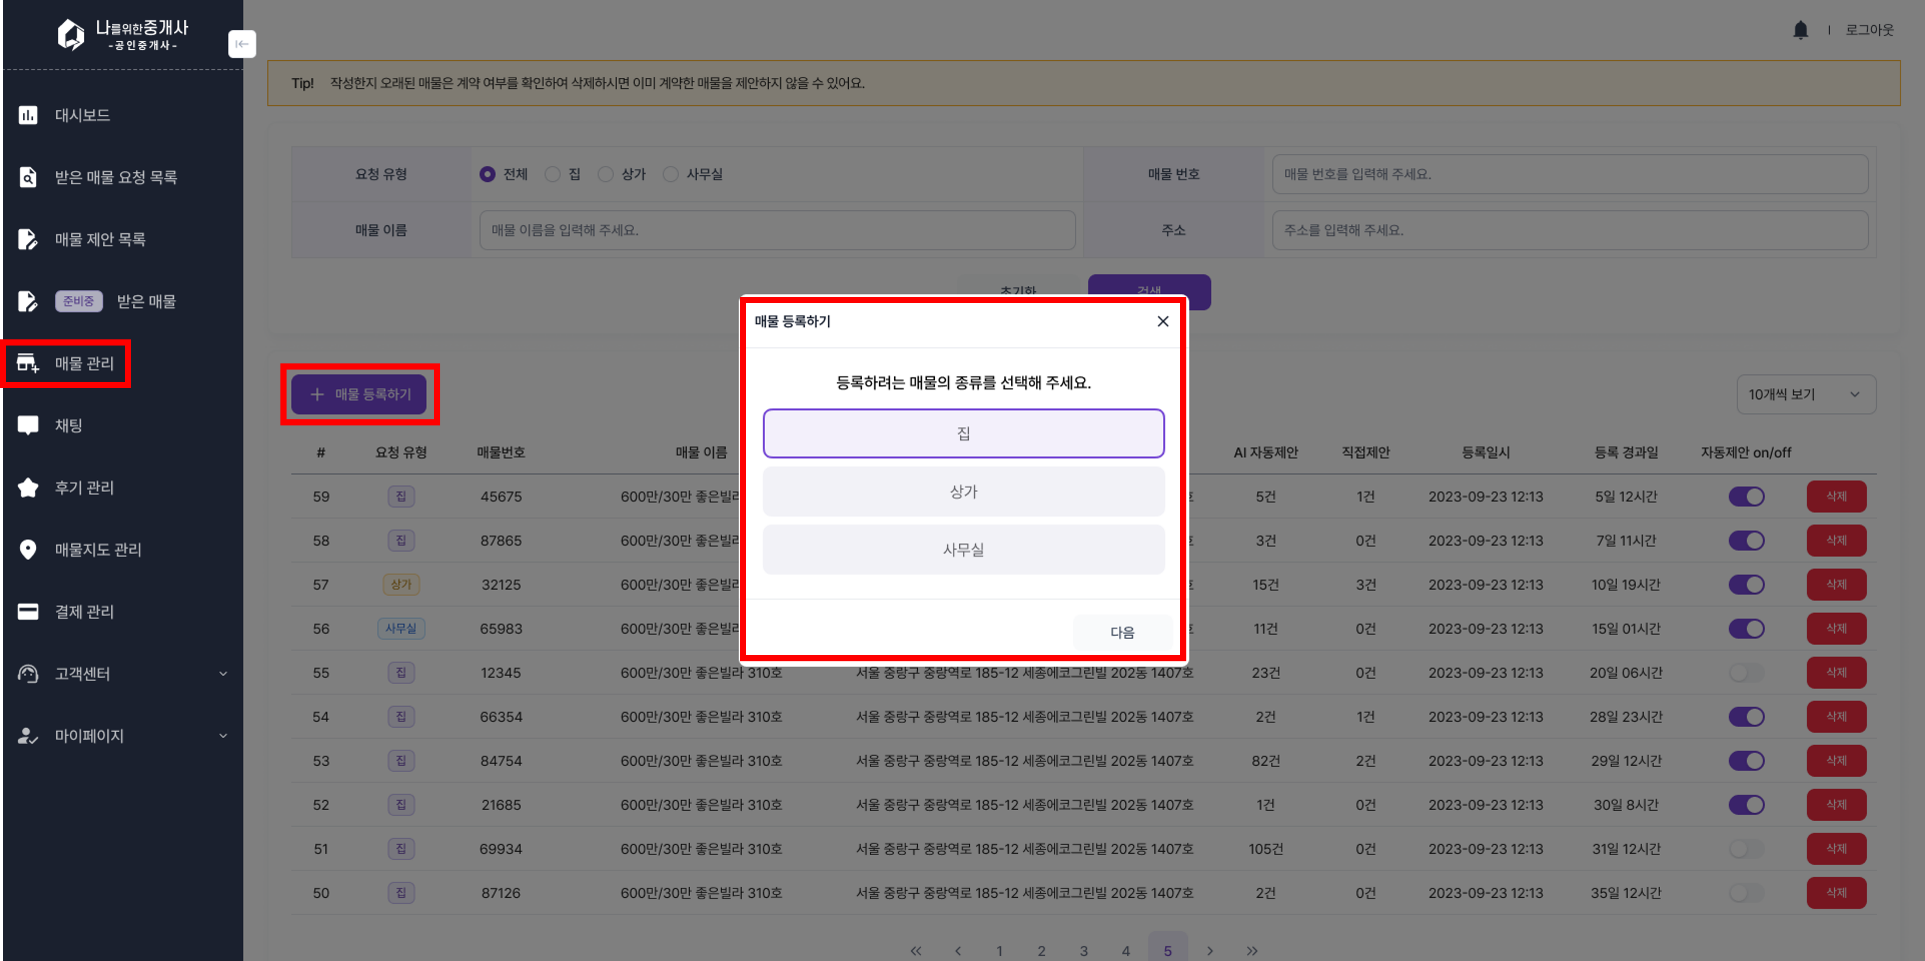The image size is (1925, 961).
Task: Go to the previous page arrow
Action: click(957, 951)
